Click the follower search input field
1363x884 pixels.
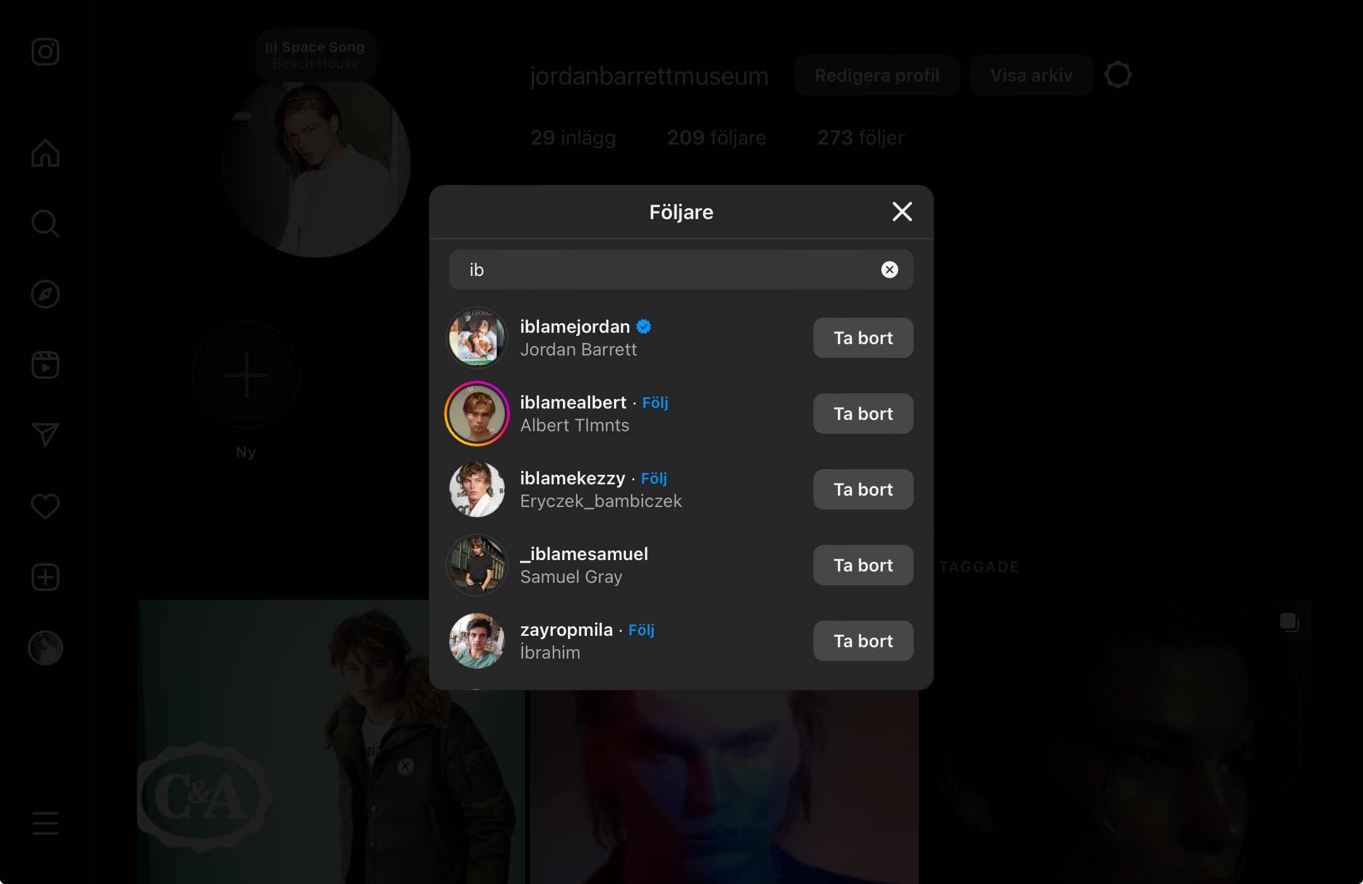tap(669, 270)
